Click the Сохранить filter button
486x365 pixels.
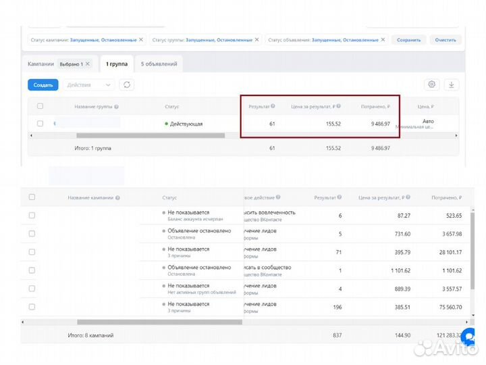408,40
